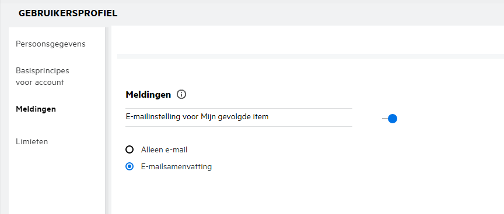Click the blank white panel above the separator
Image resolution: width=504 pixels, height=214 pixels.
(x=307, y=40)
